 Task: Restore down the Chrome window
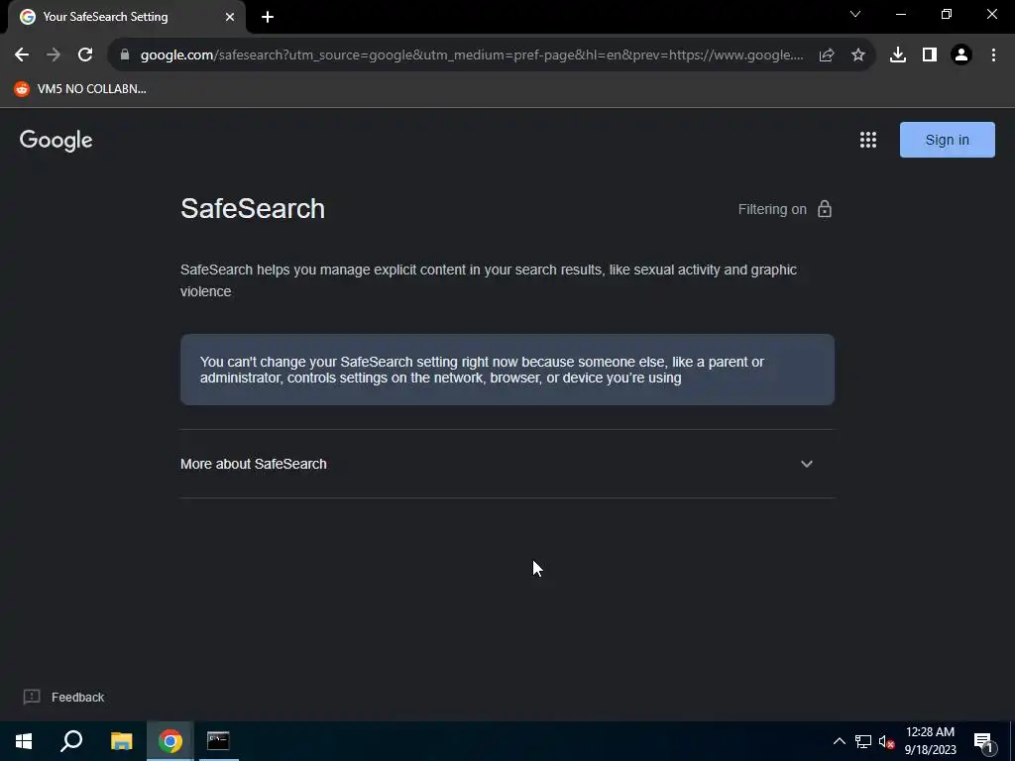(946, 14)
